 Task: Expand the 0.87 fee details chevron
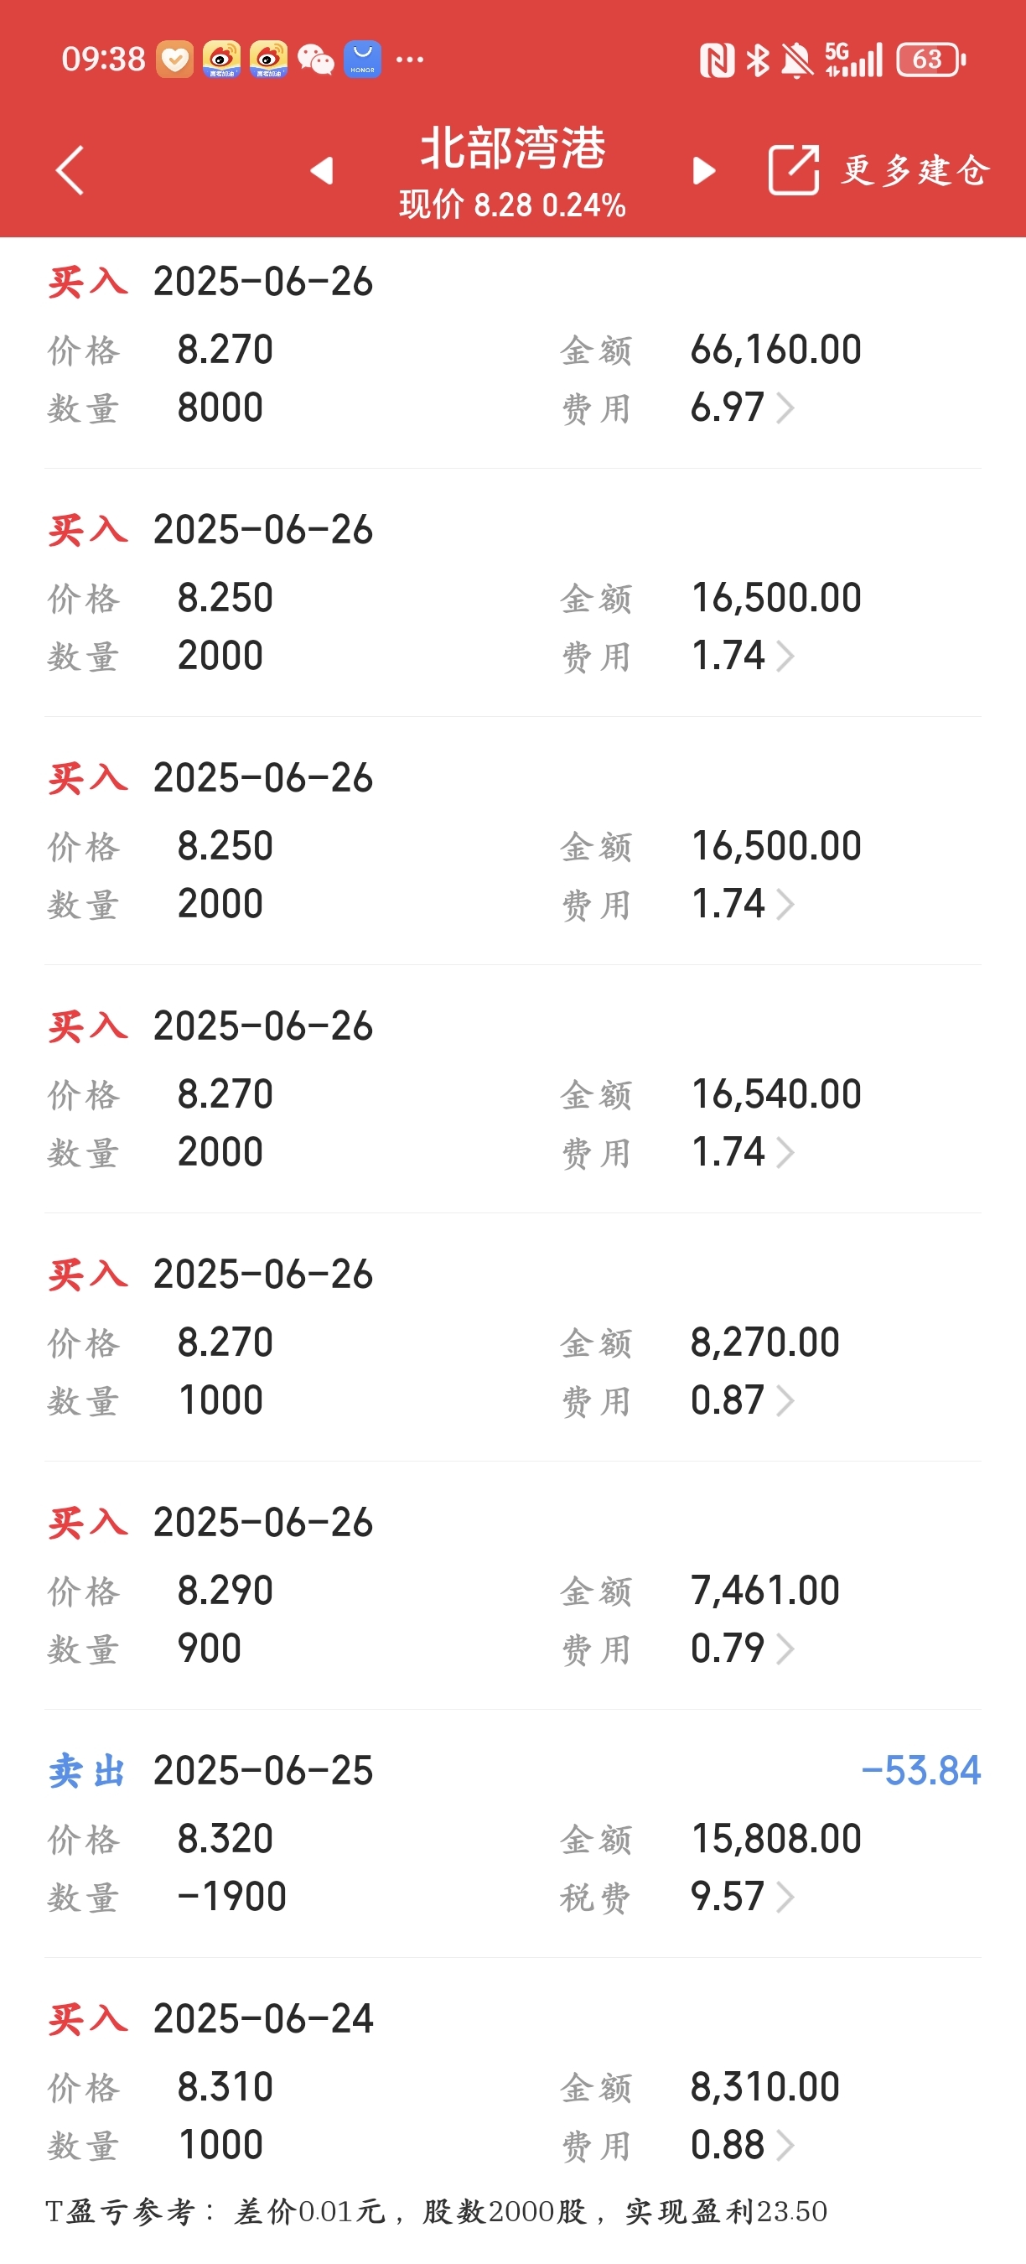[x=785, y=1401]
